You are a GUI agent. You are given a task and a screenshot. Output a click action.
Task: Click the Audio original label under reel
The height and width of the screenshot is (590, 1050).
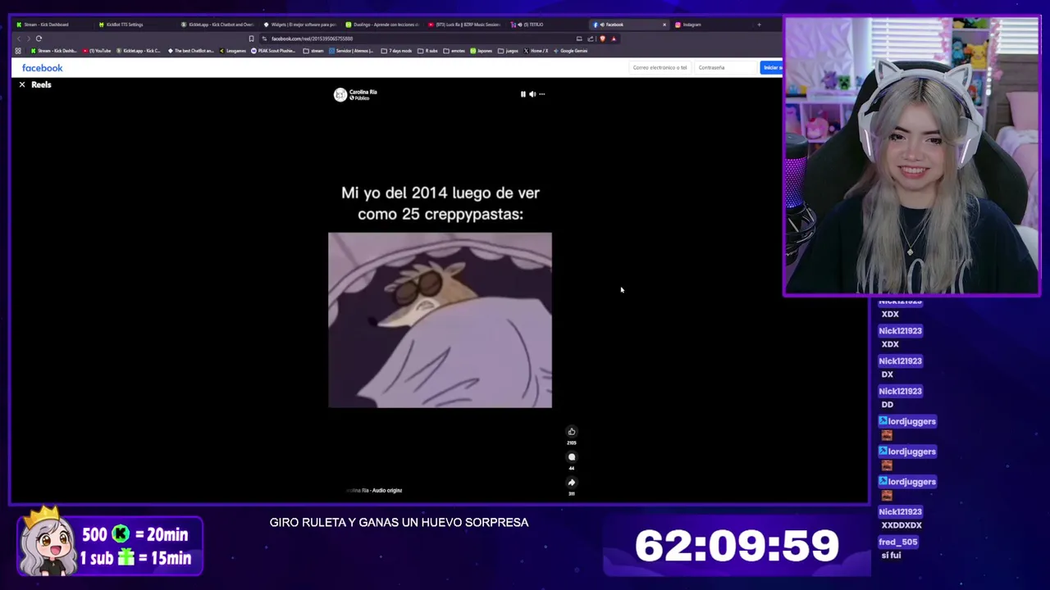pos(387,491)
